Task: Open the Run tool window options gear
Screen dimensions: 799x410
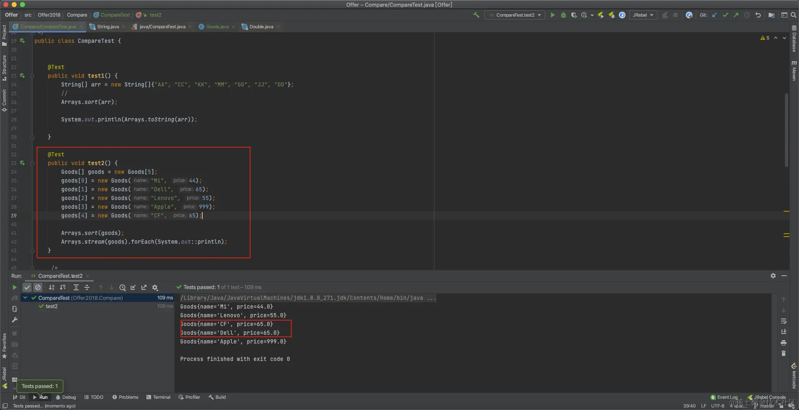Action: tap(773, 276)
